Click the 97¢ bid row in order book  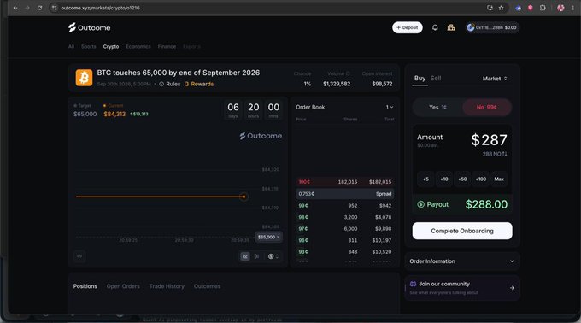coord(344,228)
